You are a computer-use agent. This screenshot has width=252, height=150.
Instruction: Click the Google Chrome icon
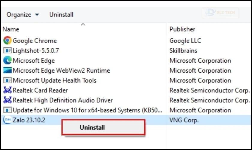tap(7, 40)
